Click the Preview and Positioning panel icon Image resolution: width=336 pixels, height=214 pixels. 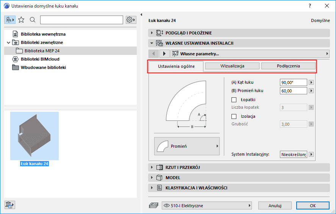click(159, 33)
